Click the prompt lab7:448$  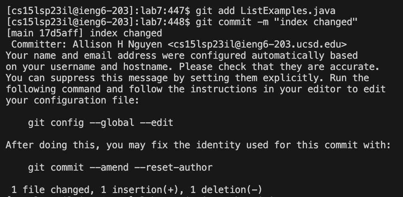pos(165,22)
